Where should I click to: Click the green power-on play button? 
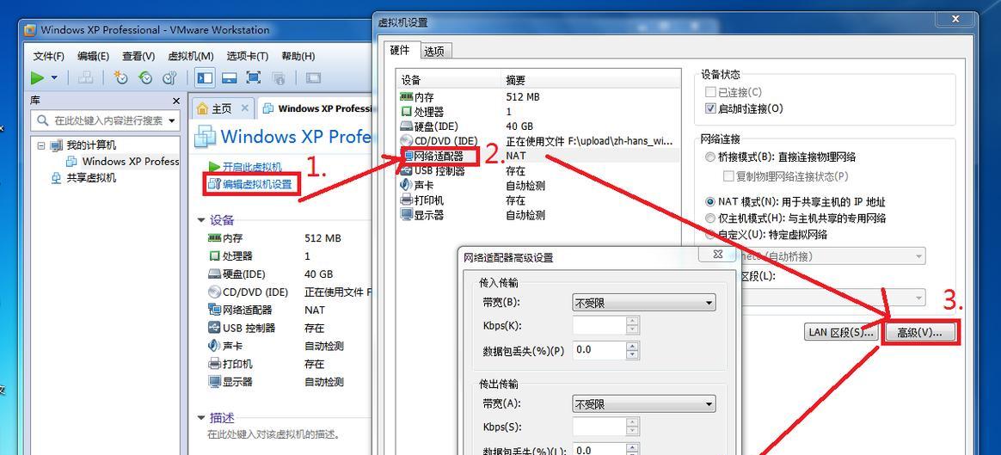click(38, 78)
